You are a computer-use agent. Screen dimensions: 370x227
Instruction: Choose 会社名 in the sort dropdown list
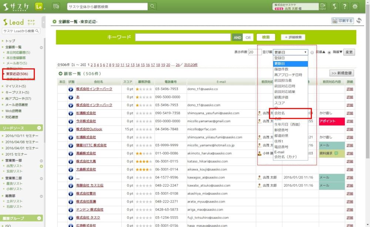[279, 113]
